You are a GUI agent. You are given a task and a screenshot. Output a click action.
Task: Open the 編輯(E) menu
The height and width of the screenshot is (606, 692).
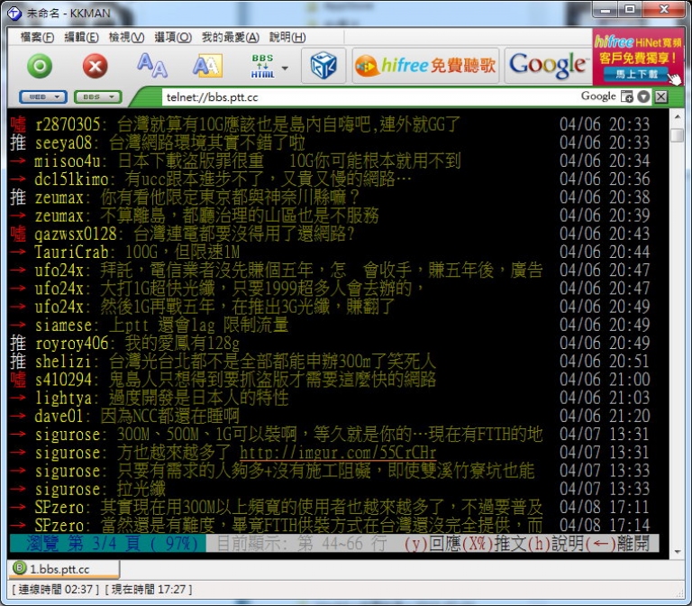coord(81,38)
